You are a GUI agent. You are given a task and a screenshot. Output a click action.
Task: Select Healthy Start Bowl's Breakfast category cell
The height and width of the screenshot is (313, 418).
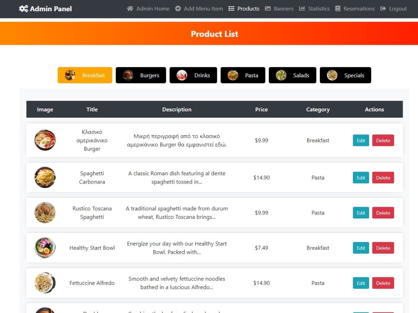click(x=318, y=248)
